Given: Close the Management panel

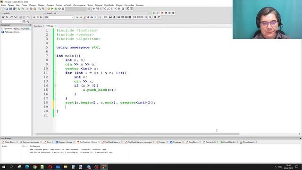Looking at the screenshot, I should tap(30, 25).
